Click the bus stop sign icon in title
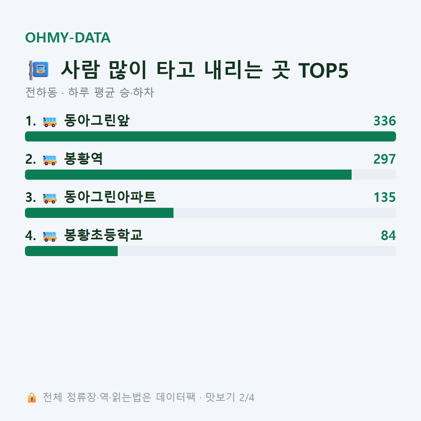The width and height of the screenshot is (421, 421). (39, 70)
